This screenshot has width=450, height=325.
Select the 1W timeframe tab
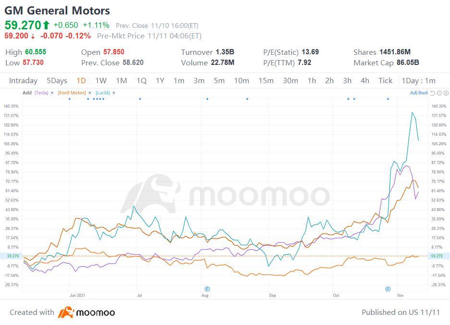[x=100, y=81]
